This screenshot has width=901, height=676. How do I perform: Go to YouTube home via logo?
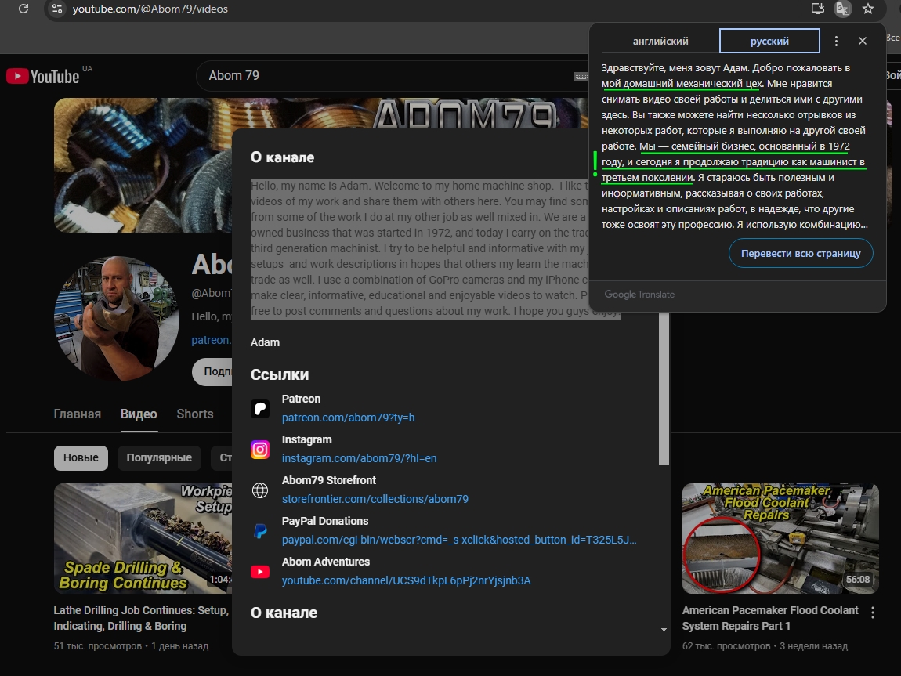click(43, 76)
